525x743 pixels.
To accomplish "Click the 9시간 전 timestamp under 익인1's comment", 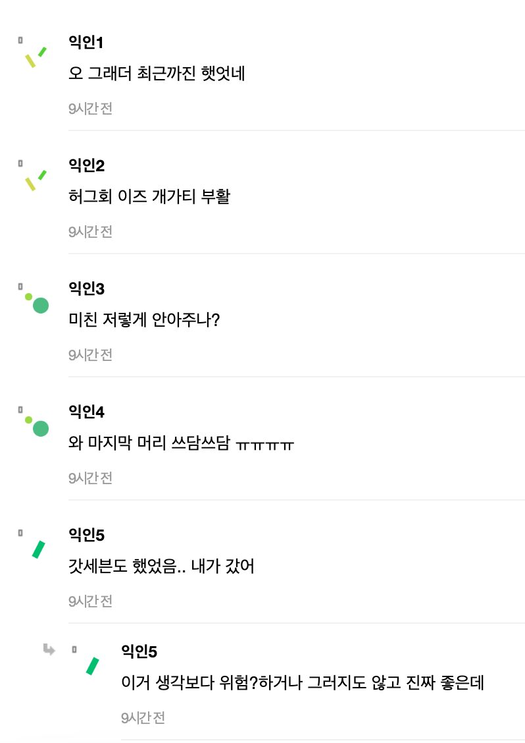I will pyautogui.click(x=90, y=109).
